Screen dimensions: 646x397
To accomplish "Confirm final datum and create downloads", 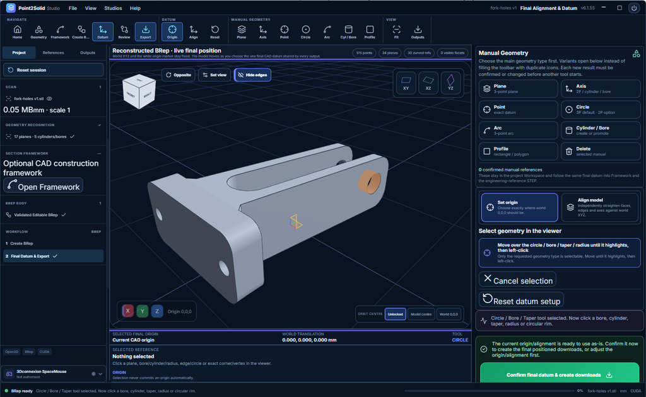I will tap(560, 375).
